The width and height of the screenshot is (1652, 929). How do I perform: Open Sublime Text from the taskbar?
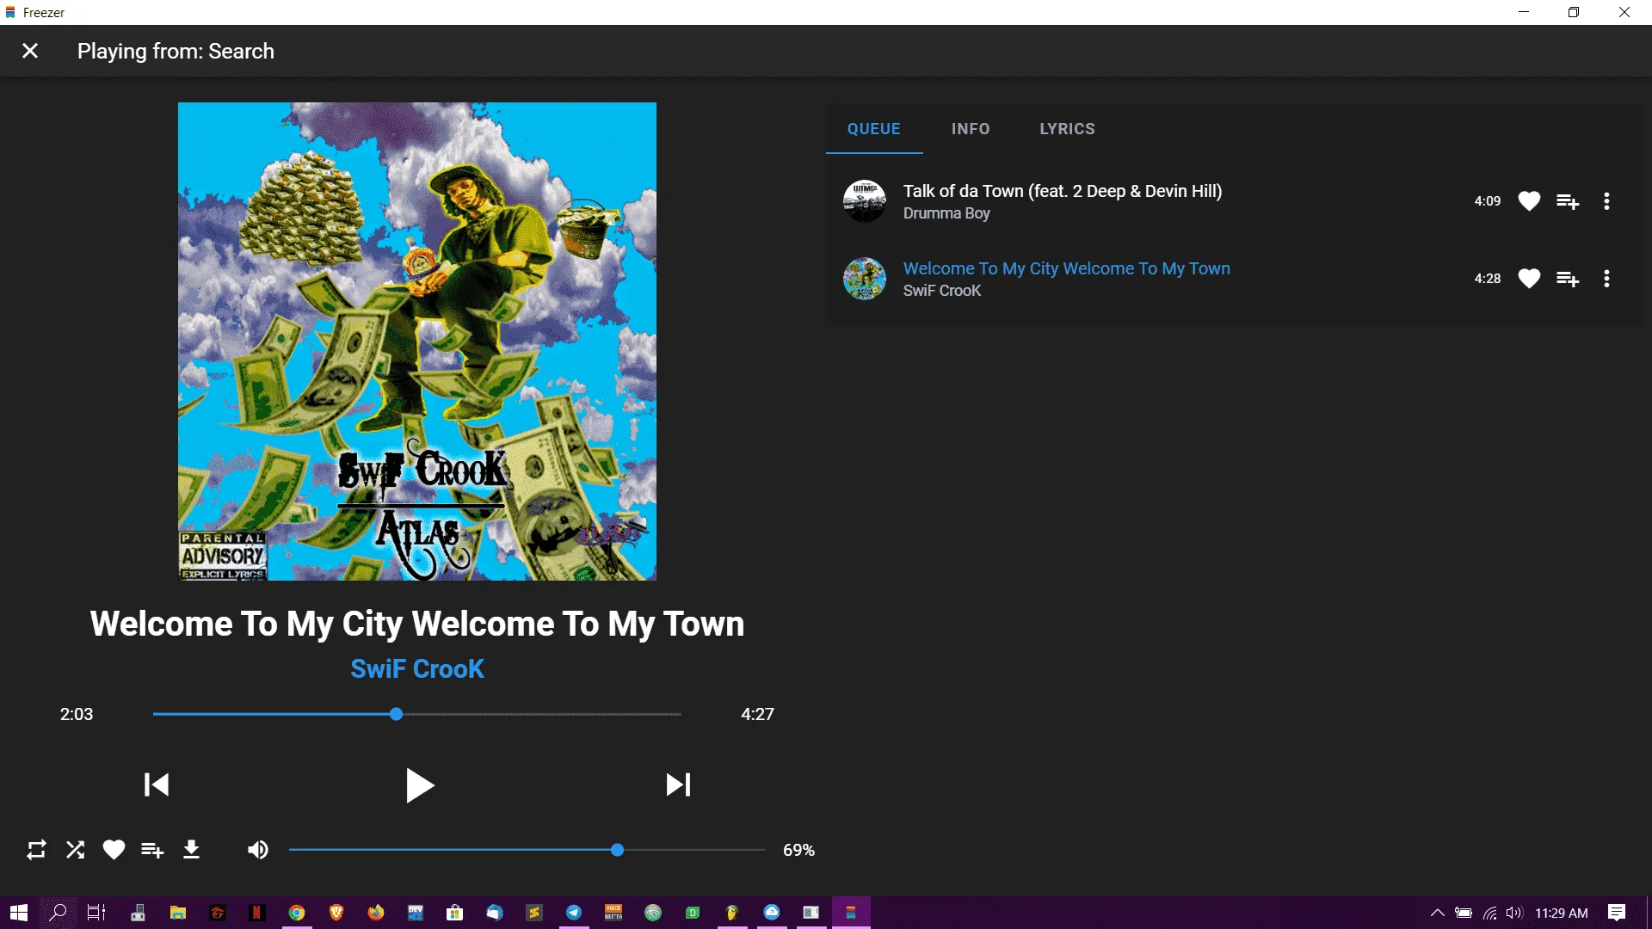click(x=534, y=913)
